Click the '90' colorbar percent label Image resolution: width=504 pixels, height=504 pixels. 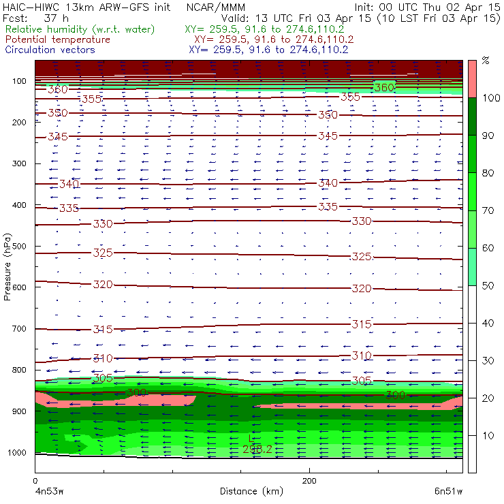point(488,136)
